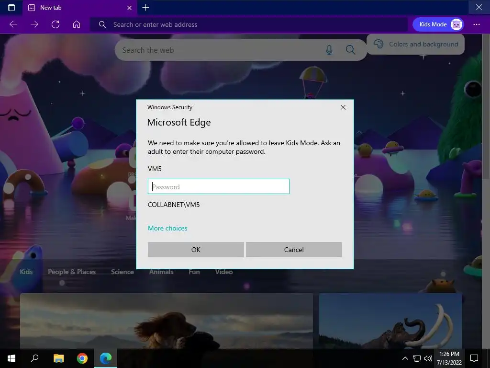Click the Microsoft Edge taskbar icon
The image size is (490, 368).
click(x=106, y=358)
